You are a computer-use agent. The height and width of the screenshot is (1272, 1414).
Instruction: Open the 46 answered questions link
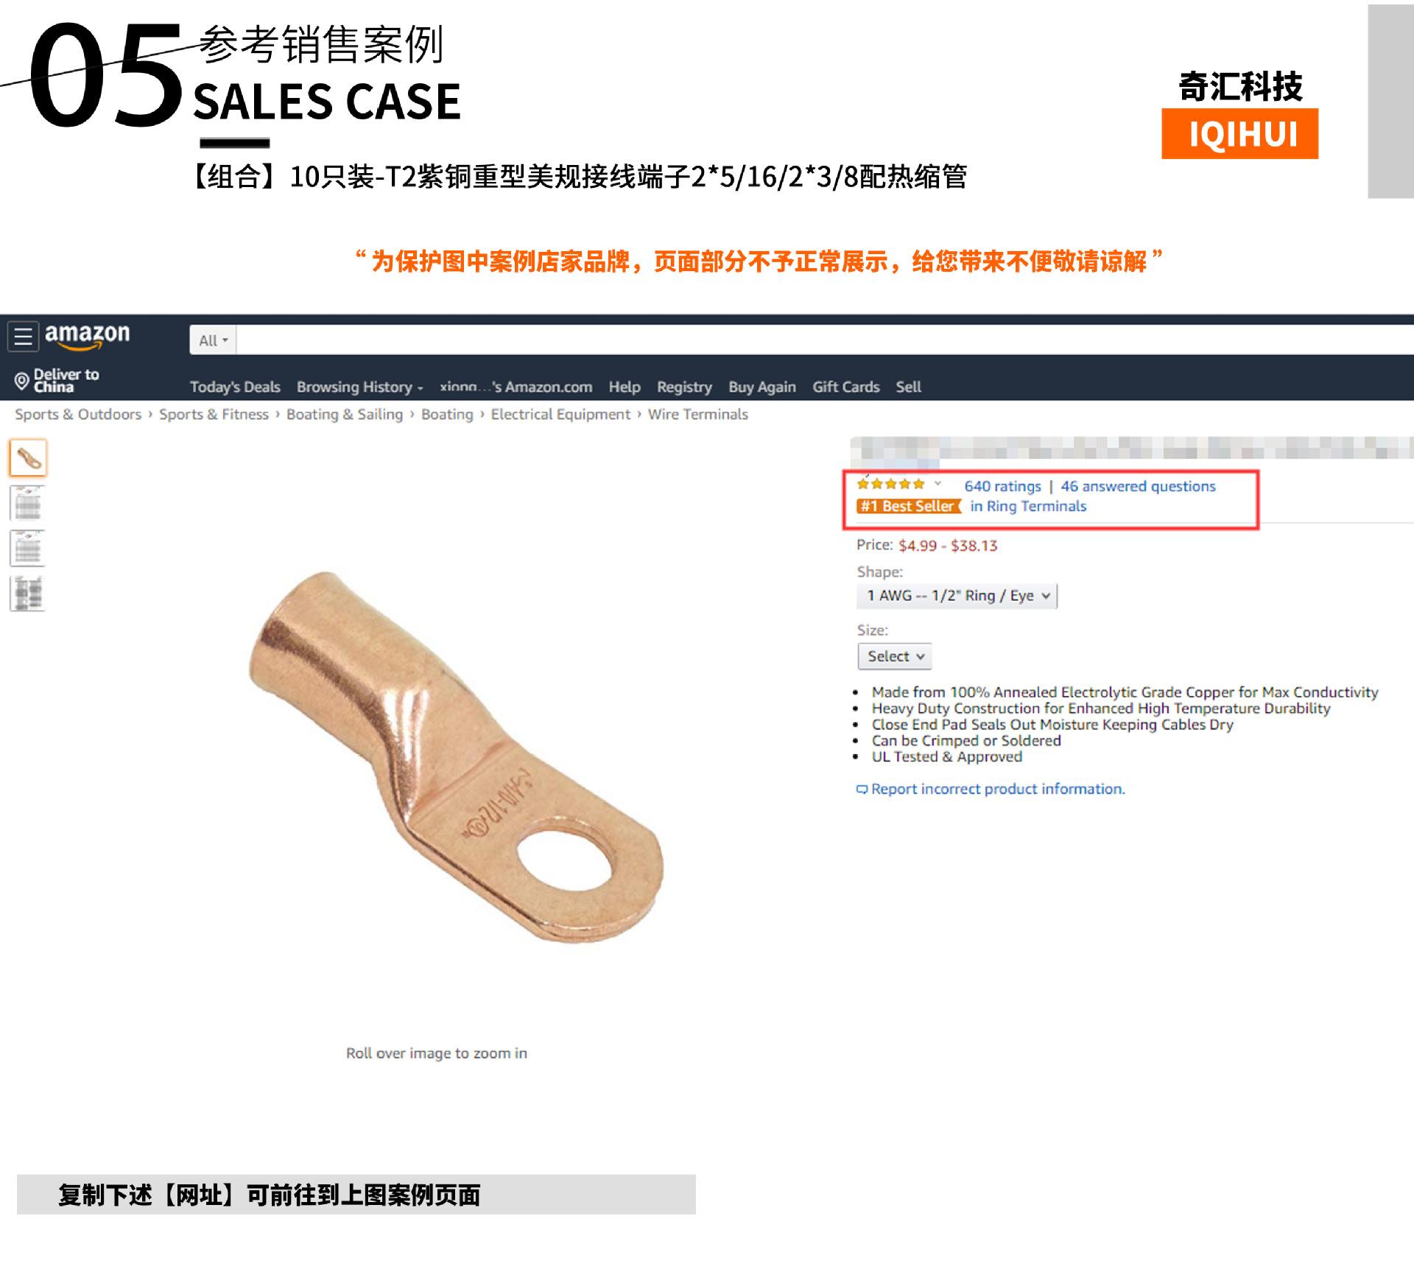tap(1138, 486)
